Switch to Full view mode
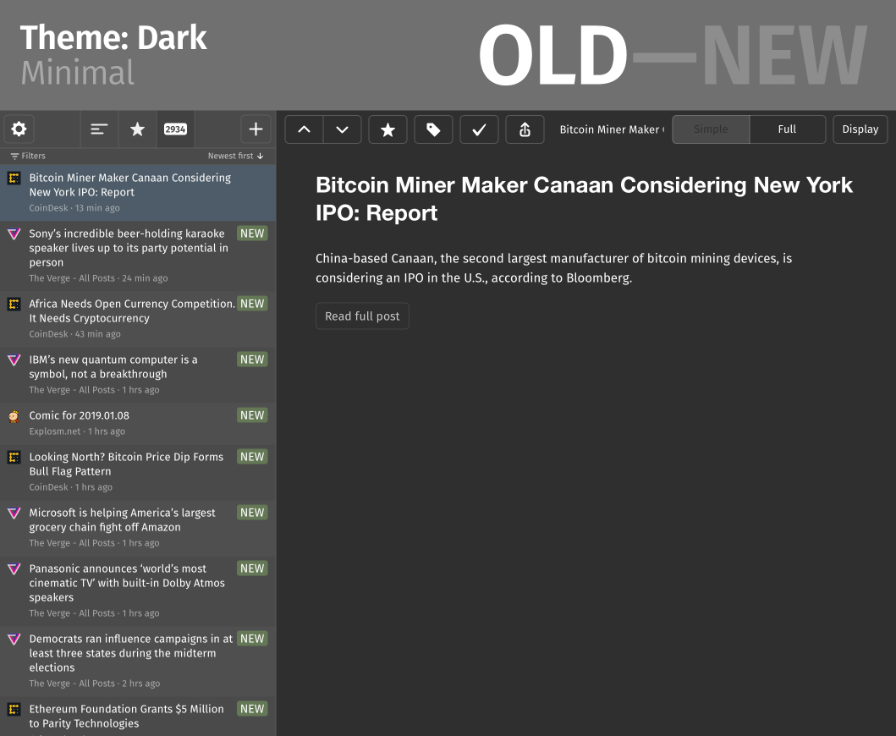 [x=787, y=129]
